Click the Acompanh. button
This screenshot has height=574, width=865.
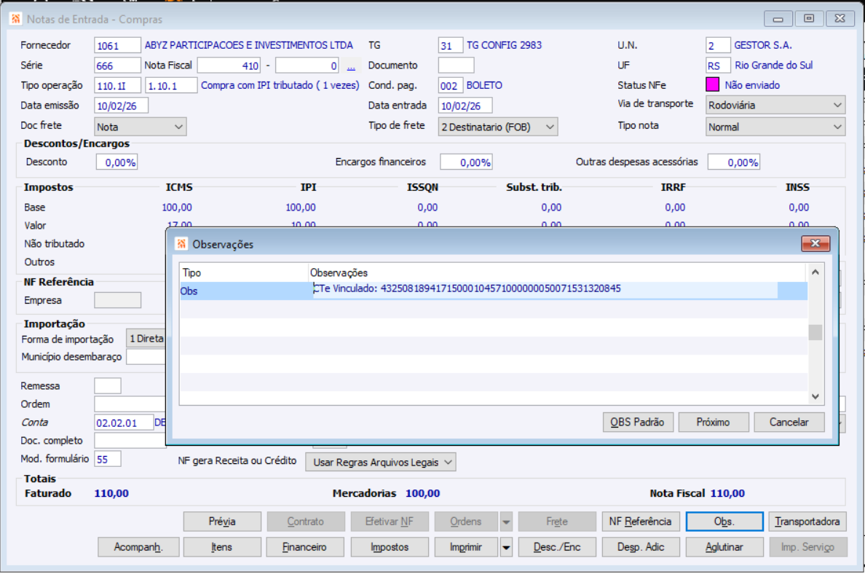(x=138, y=548)
